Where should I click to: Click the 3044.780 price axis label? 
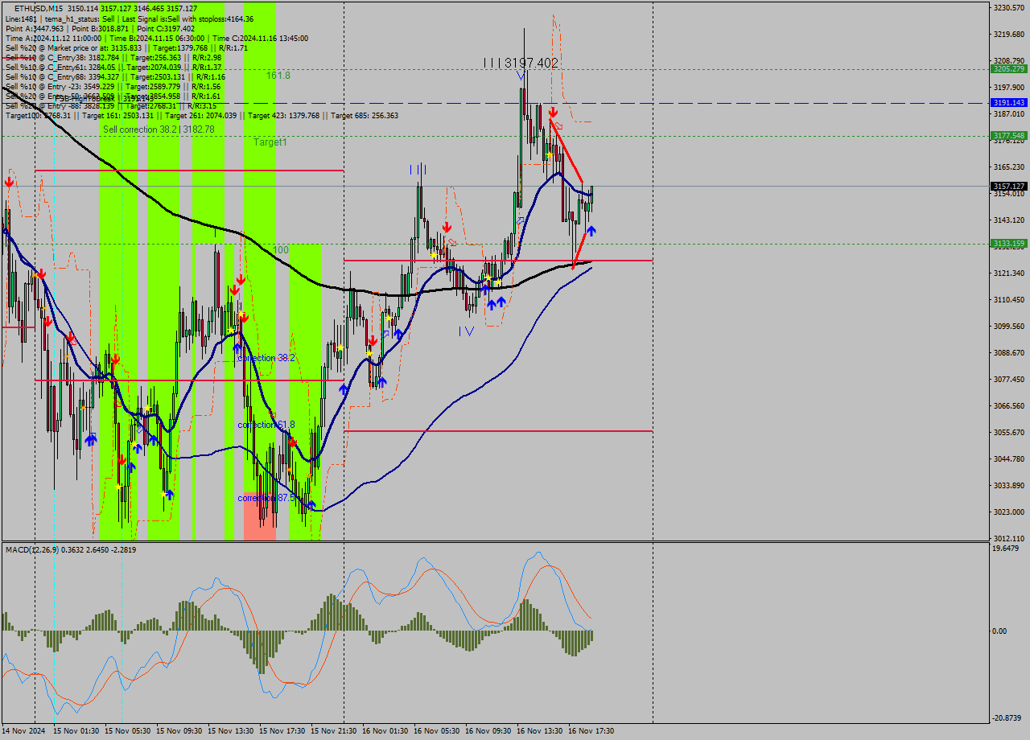[x=1009, y=458]
